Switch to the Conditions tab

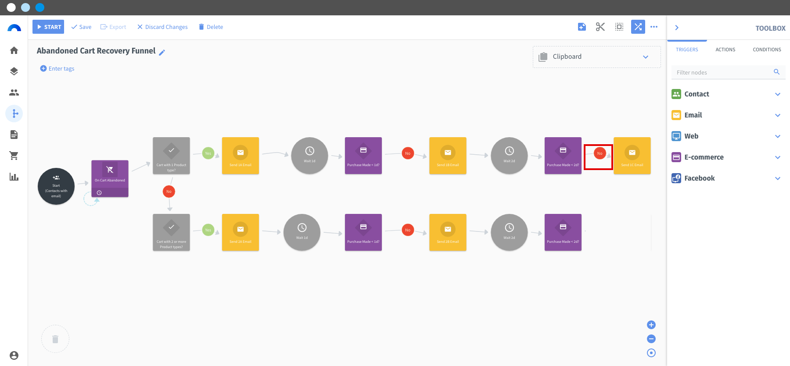coord(767,50)
